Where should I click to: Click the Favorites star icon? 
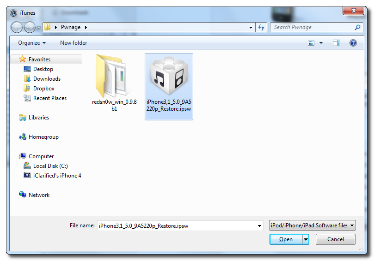click(x=22, y=59)
